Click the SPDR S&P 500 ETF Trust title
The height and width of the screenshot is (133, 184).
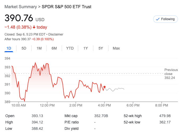pos(66,7)
